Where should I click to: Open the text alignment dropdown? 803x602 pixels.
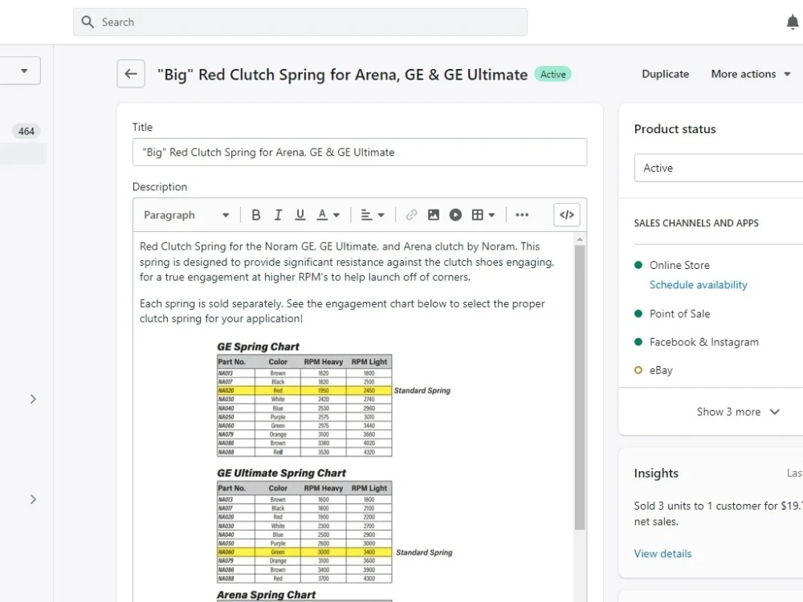[x=373, y=215]
